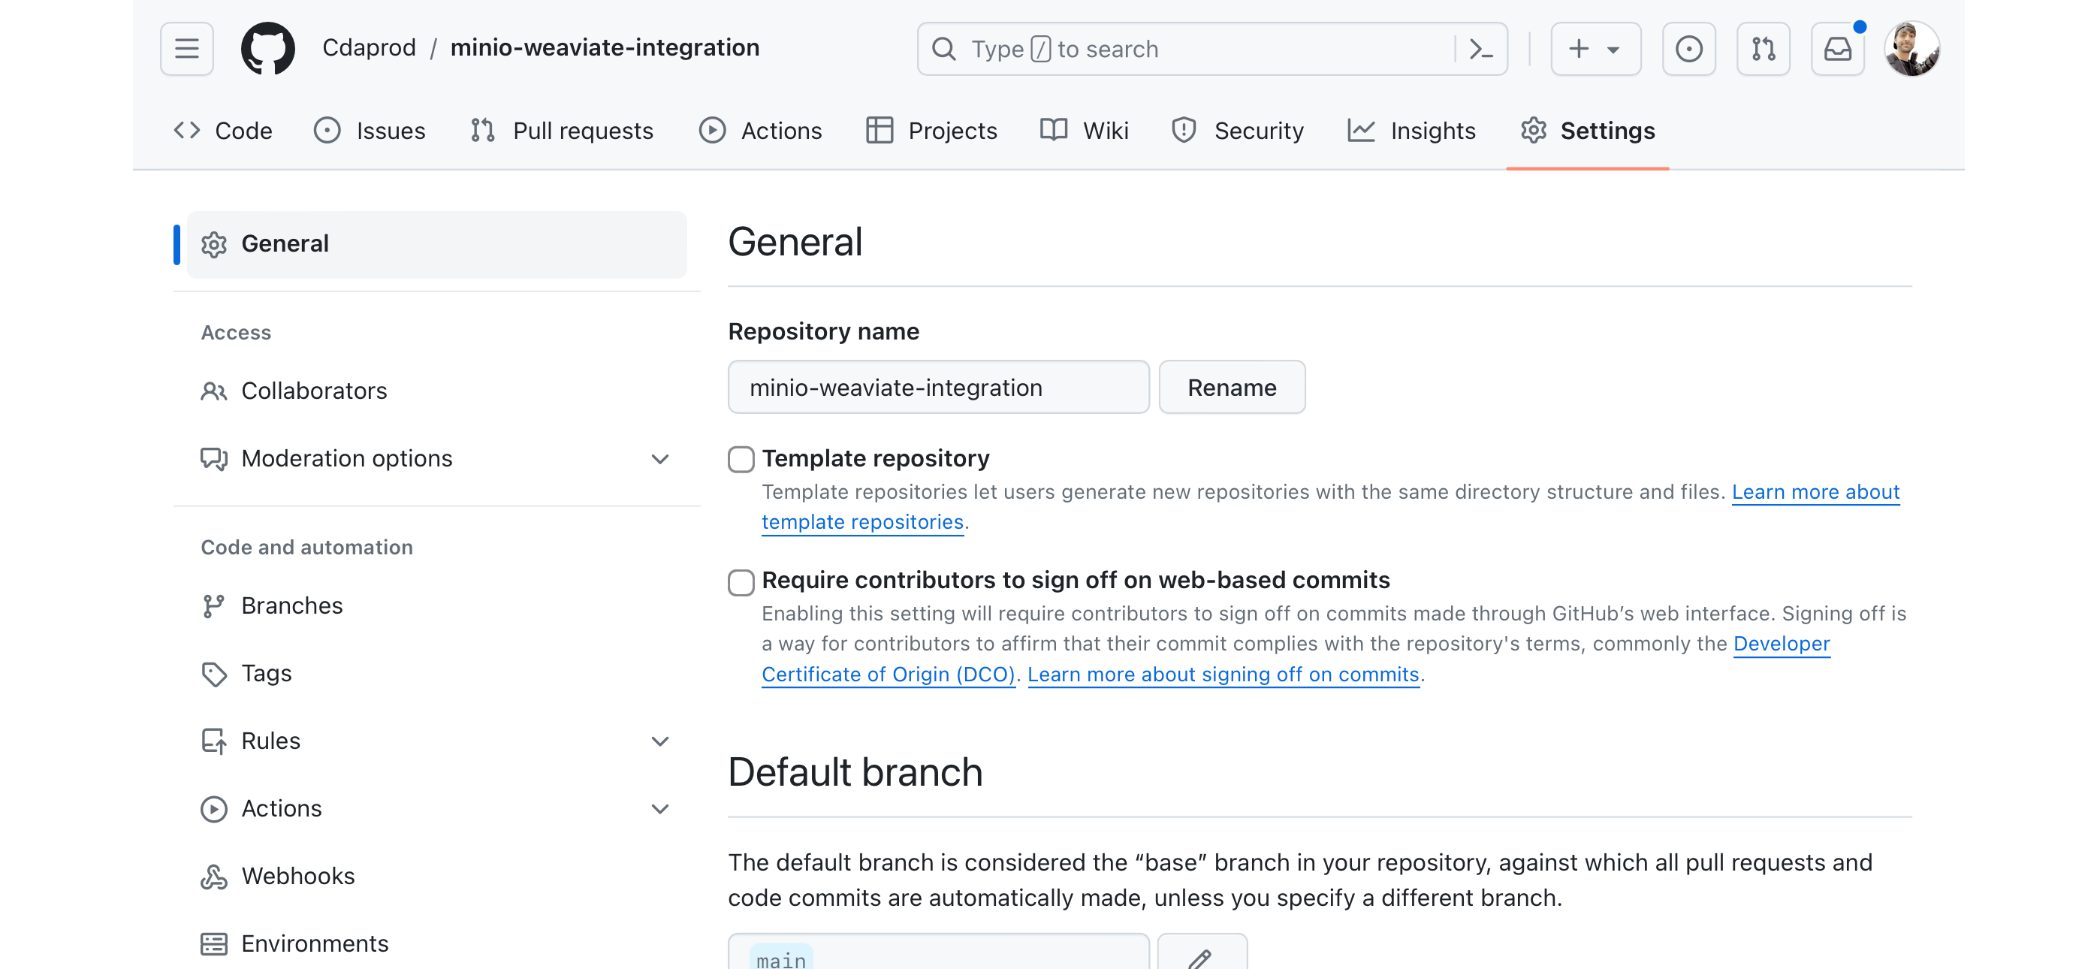Click the Repository name input field
This screenshot has height=969, width=2100.
(x=937, y=388)
